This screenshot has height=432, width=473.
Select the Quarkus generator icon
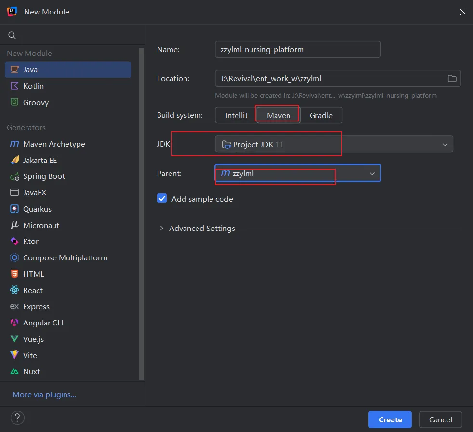coord(14,209)
